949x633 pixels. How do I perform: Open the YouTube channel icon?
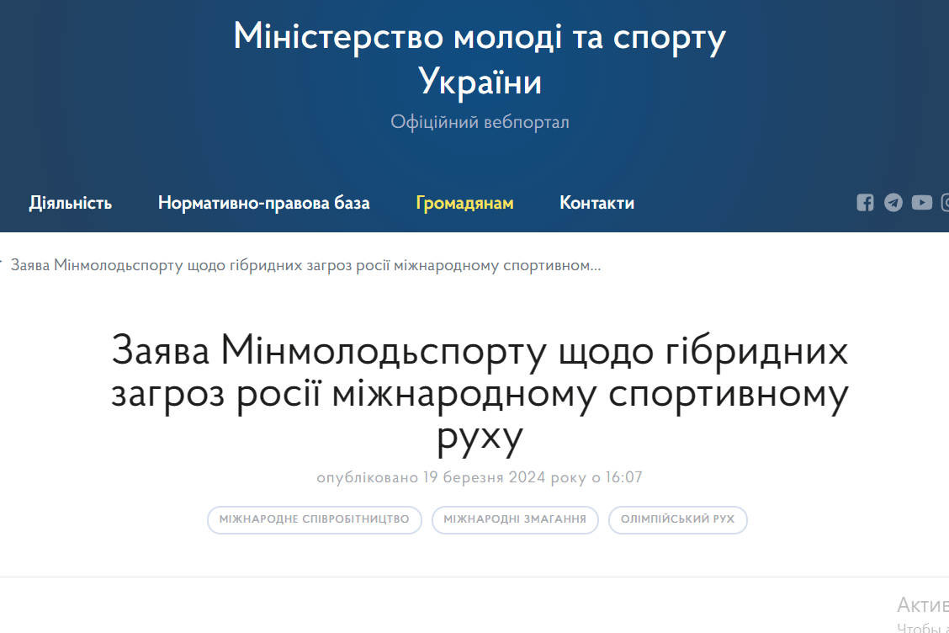pyautogui.click(x=922, y=203)
